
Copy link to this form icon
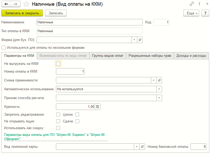click(192, 4)
